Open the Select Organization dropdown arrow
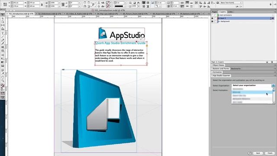Image resolution: width=277 pixels, height=156 pixels. click(273, 86)
